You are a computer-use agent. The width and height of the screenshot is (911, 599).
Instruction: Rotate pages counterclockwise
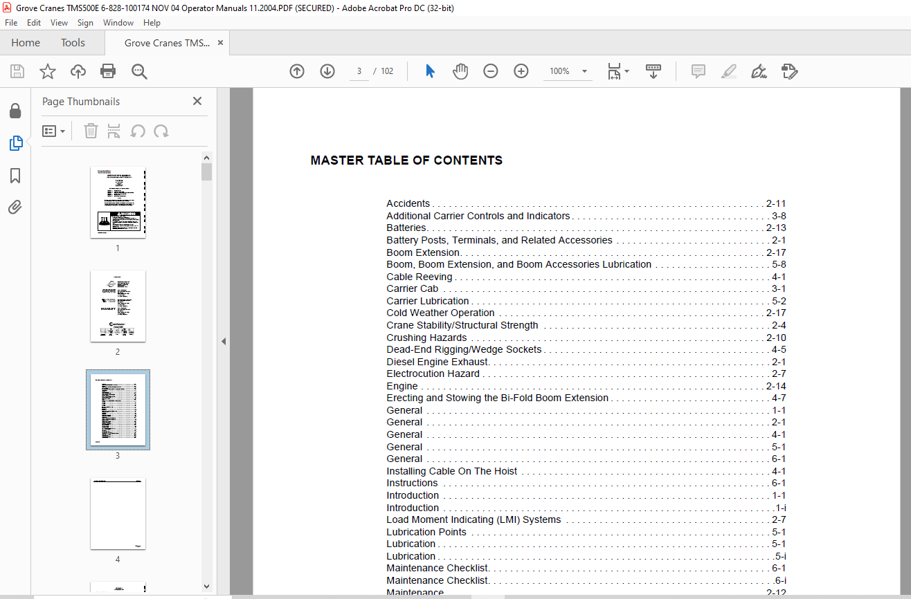pos(138,131)
